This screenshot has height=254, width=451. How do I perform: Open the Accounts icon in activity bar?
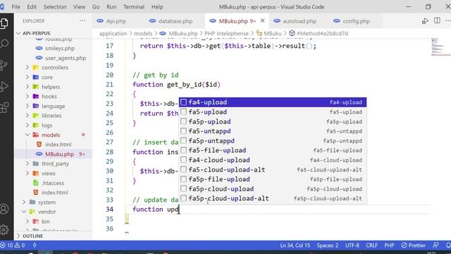tap(4, 209)
